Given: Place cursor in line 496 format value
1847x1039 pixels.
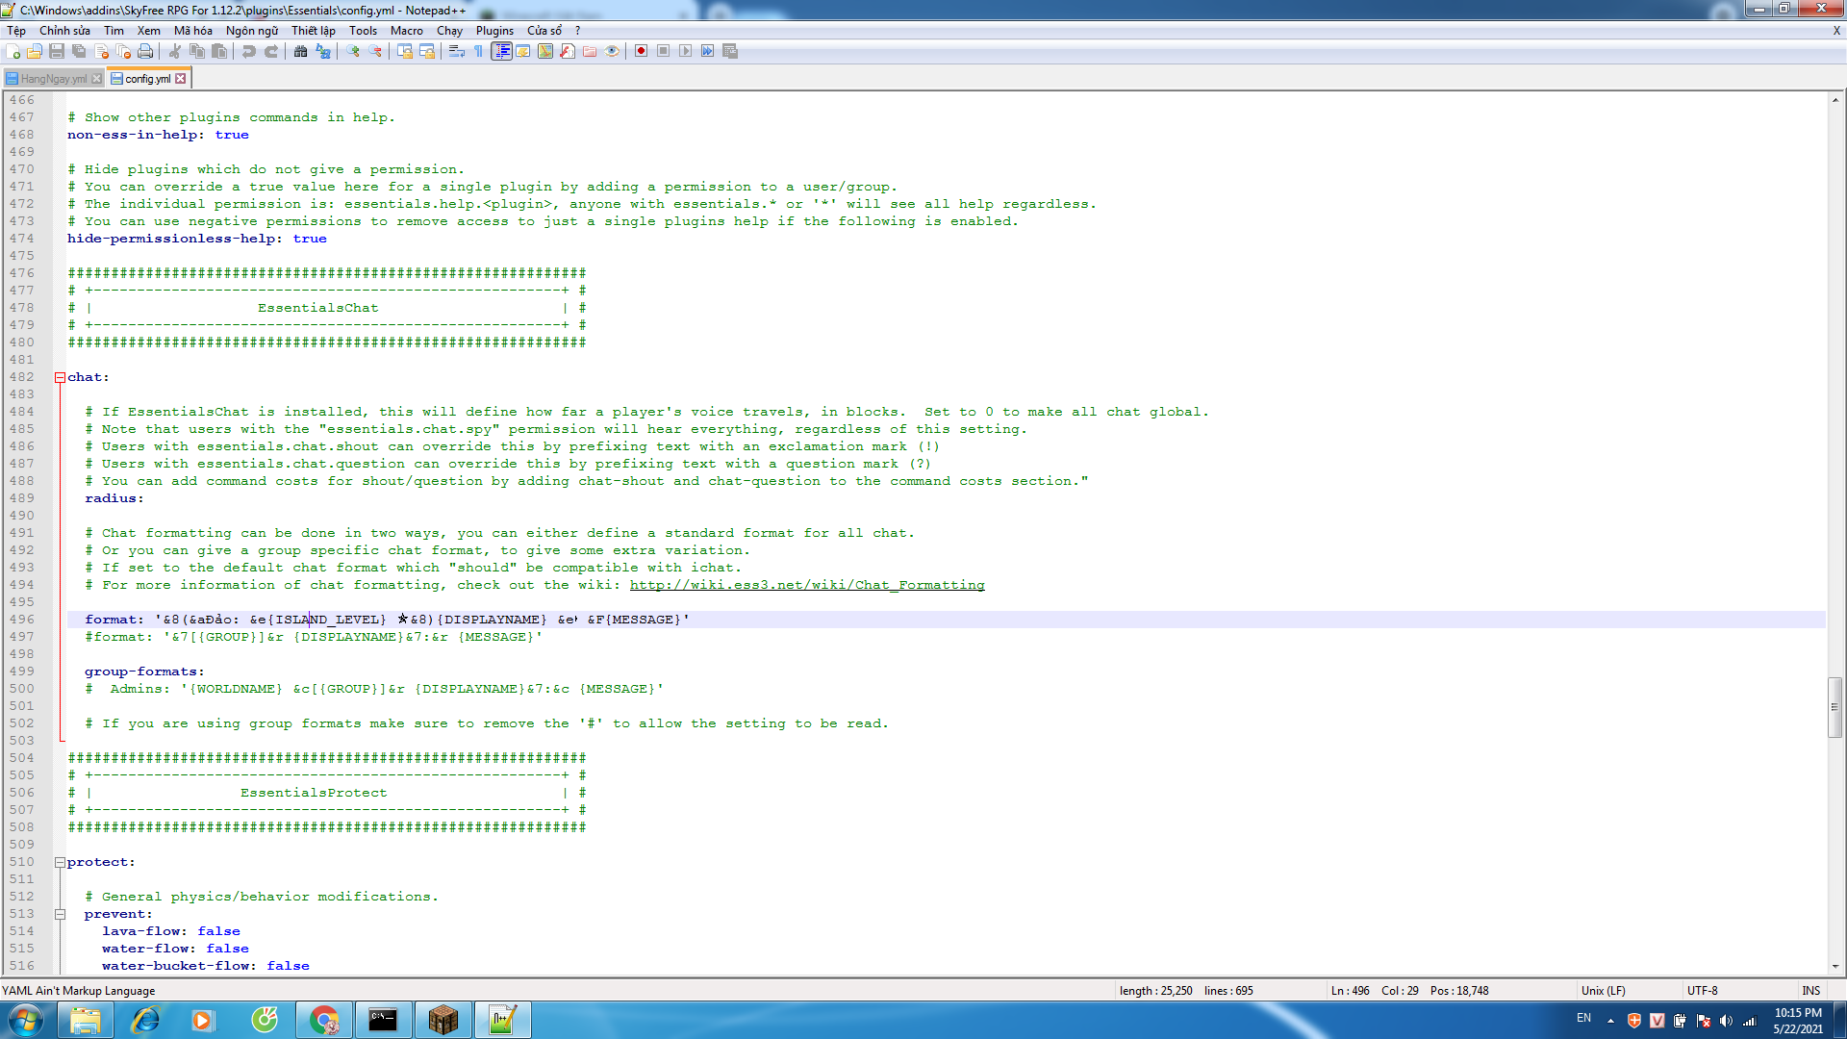Looking at the screenshot, I should tap(422, 620).
